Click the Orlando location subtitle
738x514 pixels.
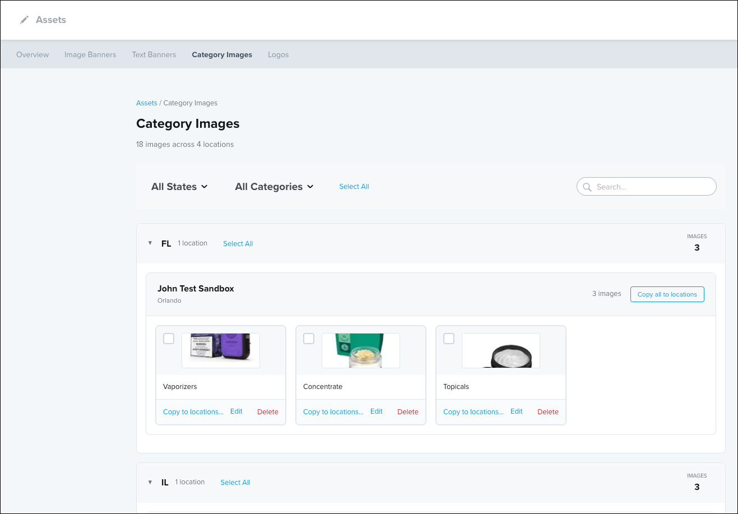(x=169, y=301)
